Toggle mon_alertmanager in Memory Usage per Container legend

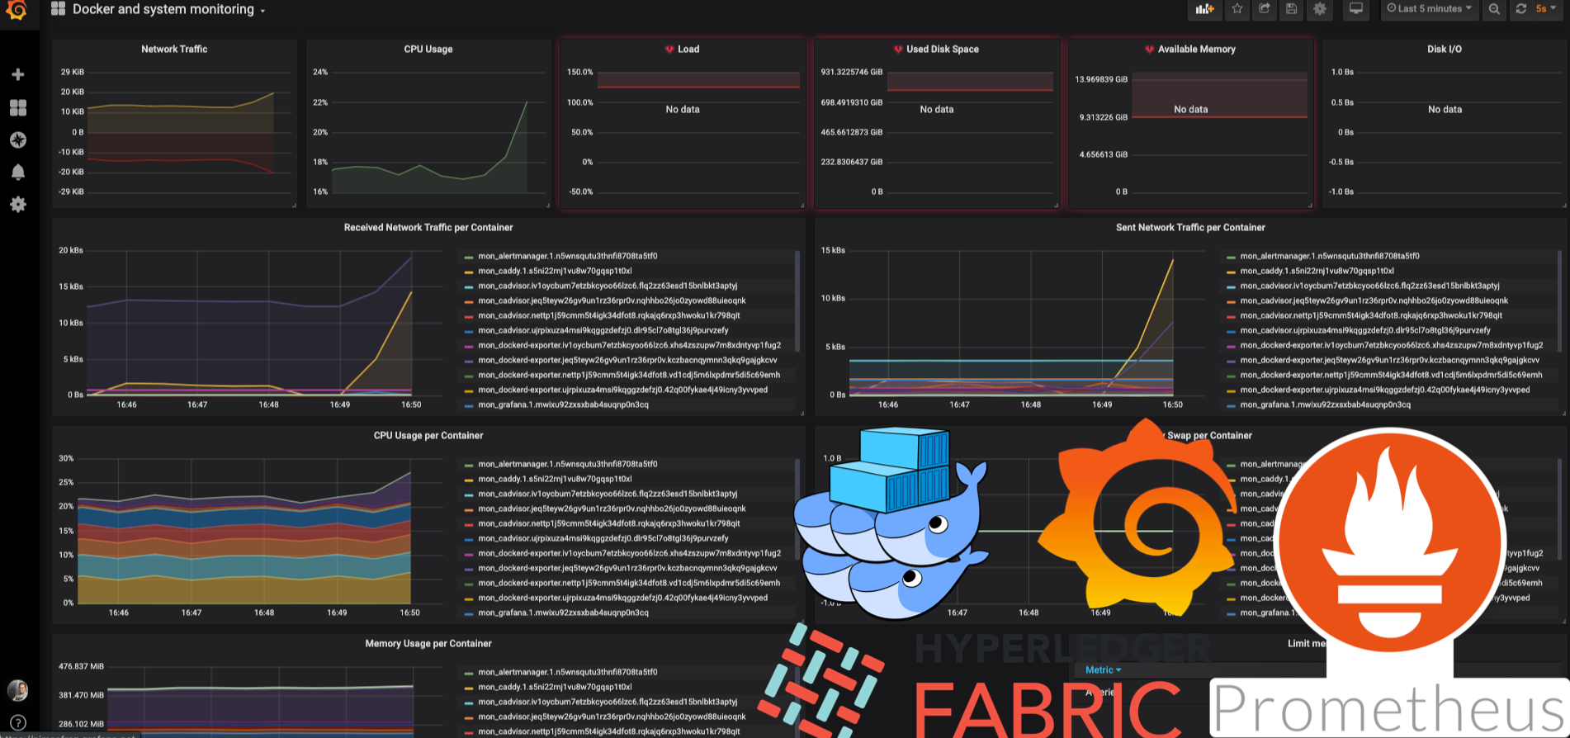click(x=568, y=673)
